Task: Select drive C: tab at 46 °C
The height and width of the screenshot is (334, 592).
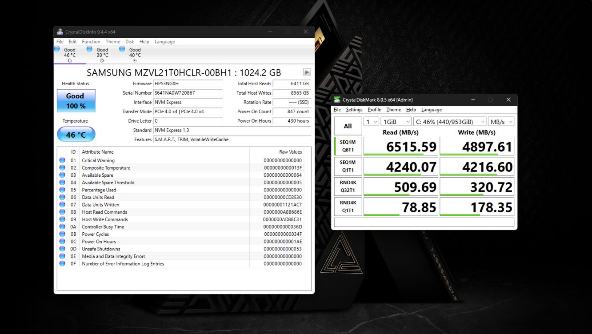Action: pos(70,55)
